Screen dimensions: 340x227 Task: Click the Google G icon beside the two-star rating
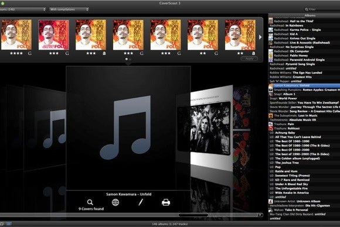point(216,53)
